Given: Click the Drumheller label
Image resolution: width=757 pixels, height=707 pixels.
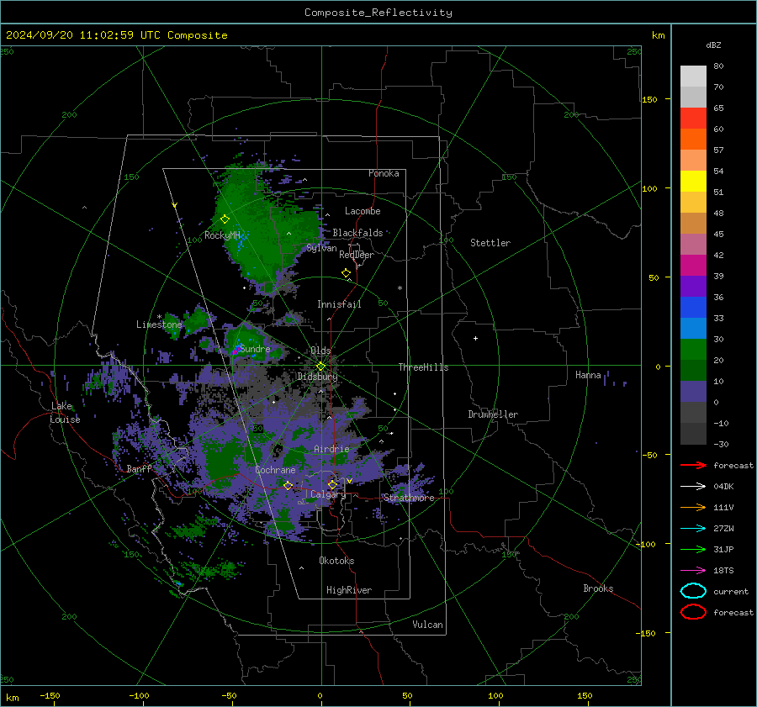Looking at the screenshot, I should (493, 414).
